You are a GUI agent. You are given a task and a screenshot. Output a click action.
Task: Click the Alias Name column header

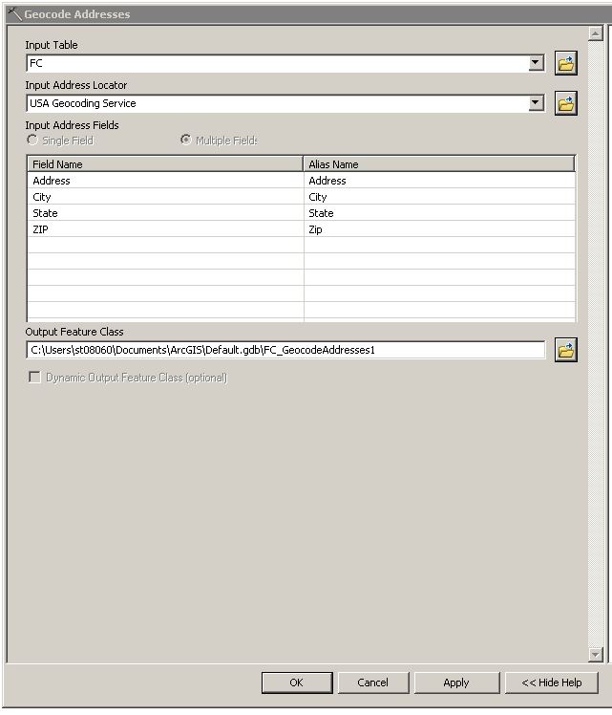pos(439,164)
